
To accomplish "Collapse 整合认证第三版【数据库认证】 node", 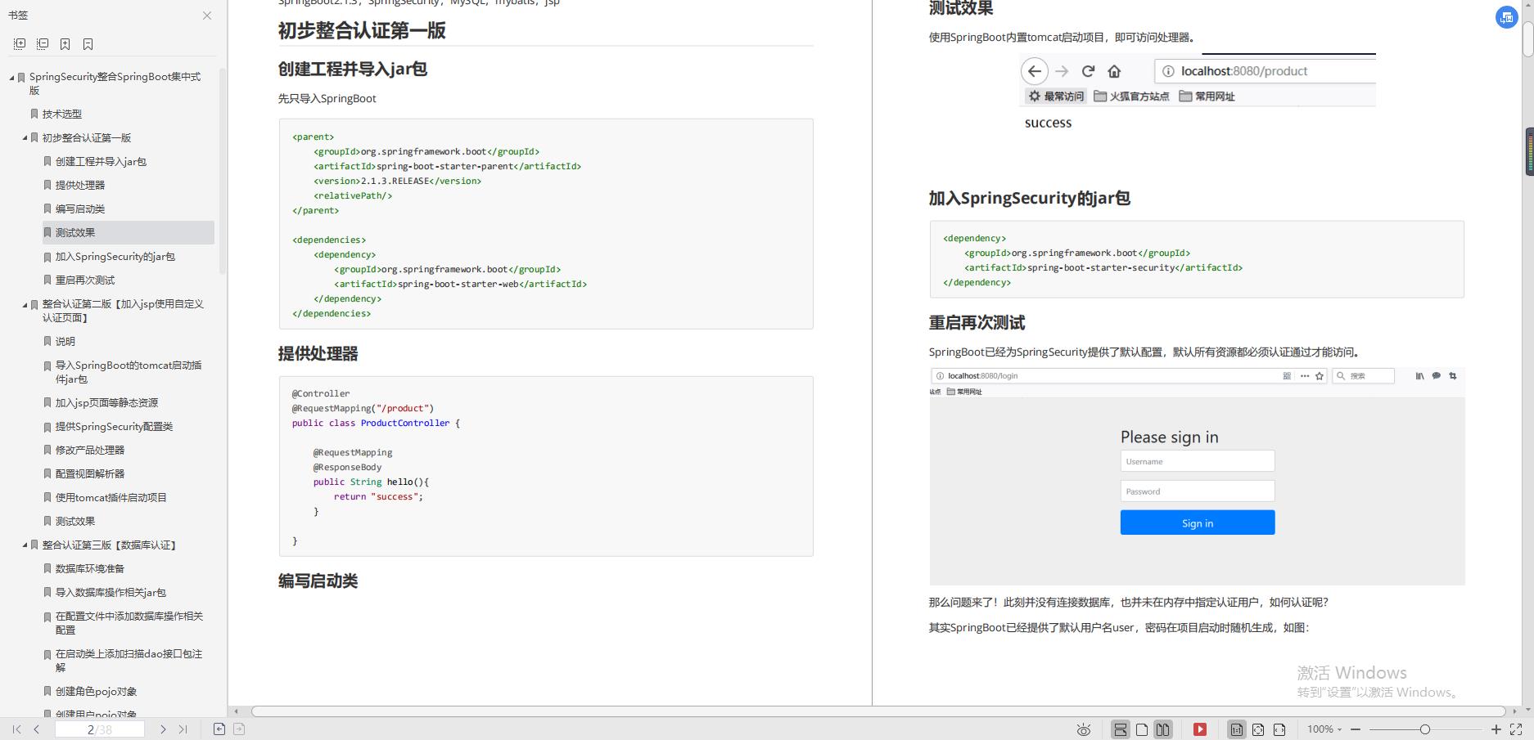I will click(x=25, y=545).
